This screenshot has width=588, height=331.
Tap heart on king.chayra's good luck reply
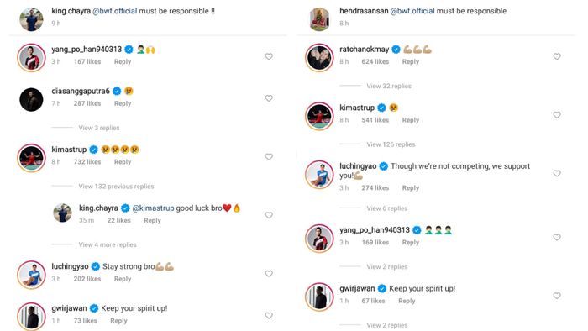coord(269,215)
